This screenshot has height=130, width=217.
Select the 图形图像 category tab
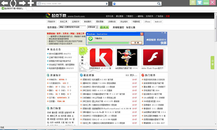point(100,22)
